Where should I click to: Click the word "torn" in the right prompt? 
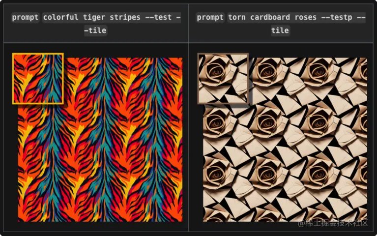[x=237, y=17]
